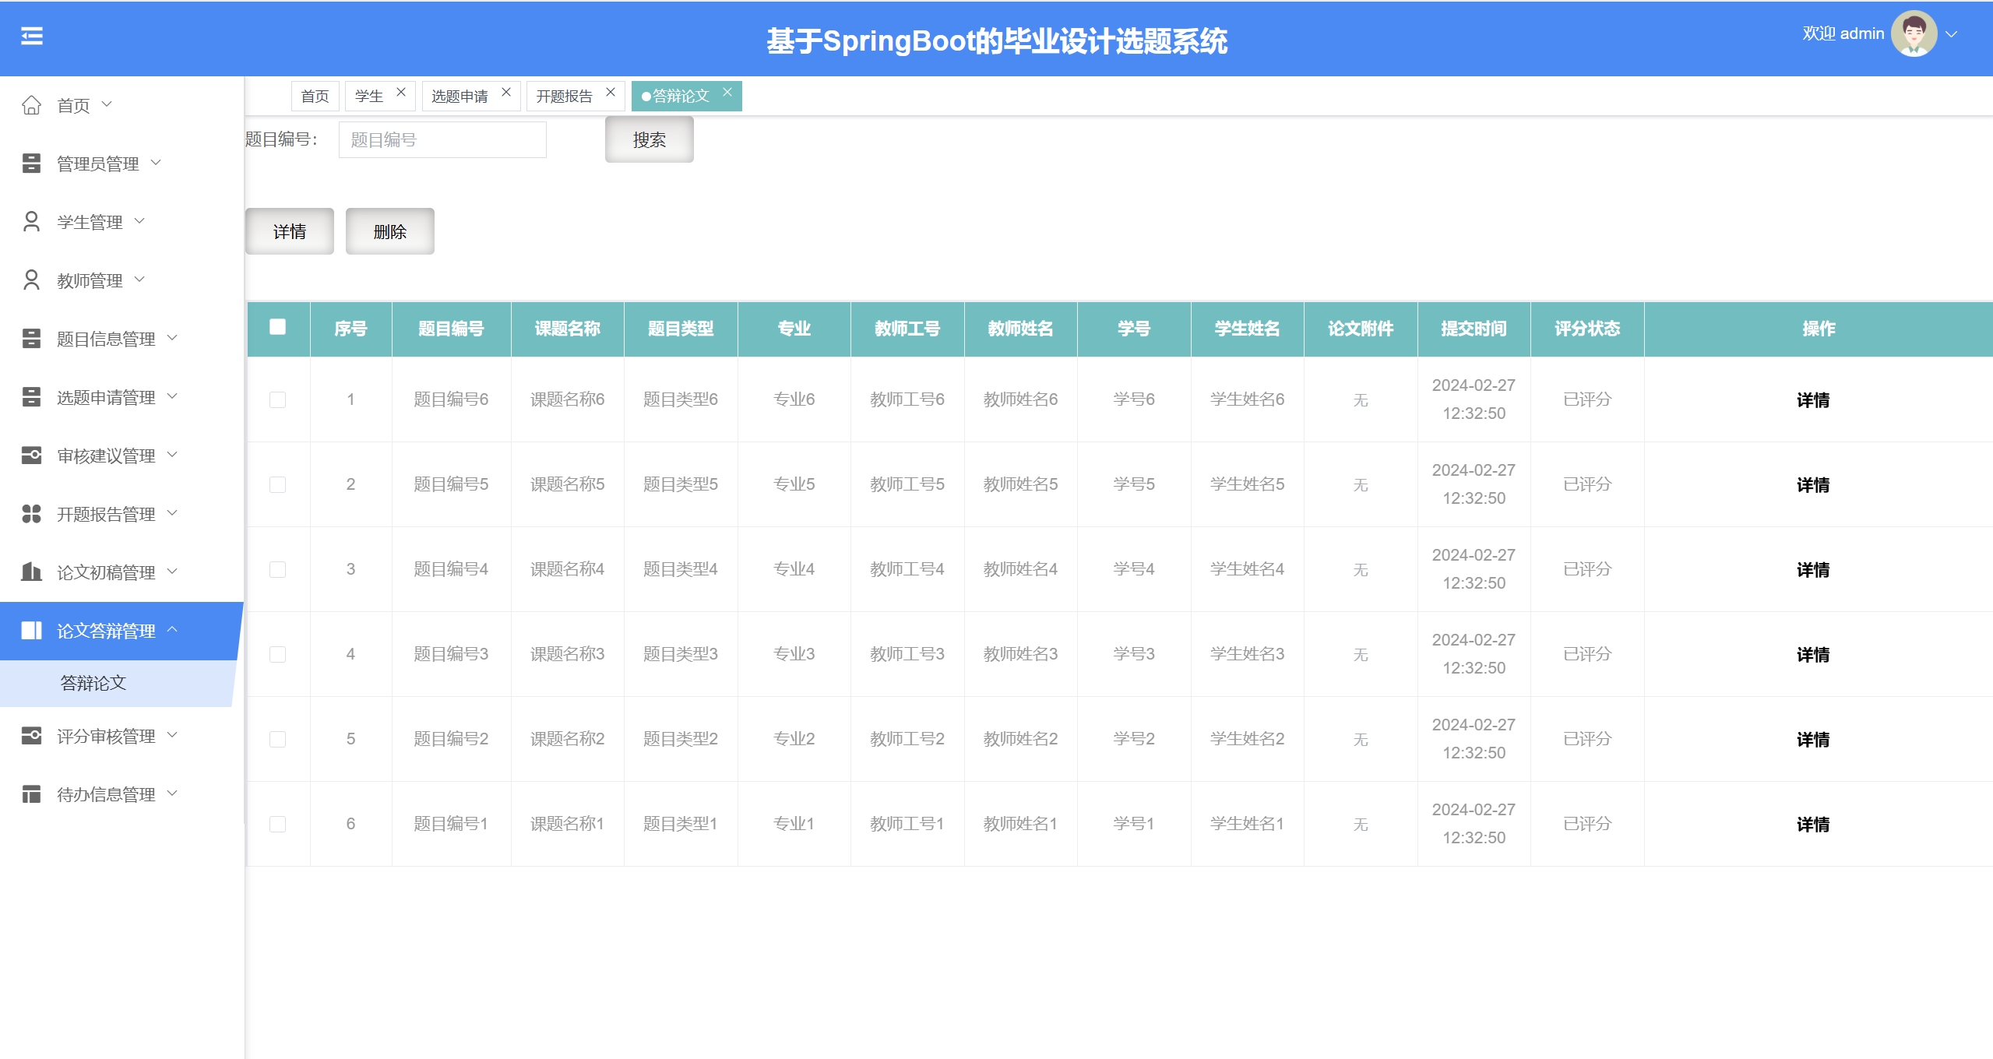Click the 审核建议管理 sidebar icon
The height and width of the screenshot is (1059, 1993).
[31, 456]
